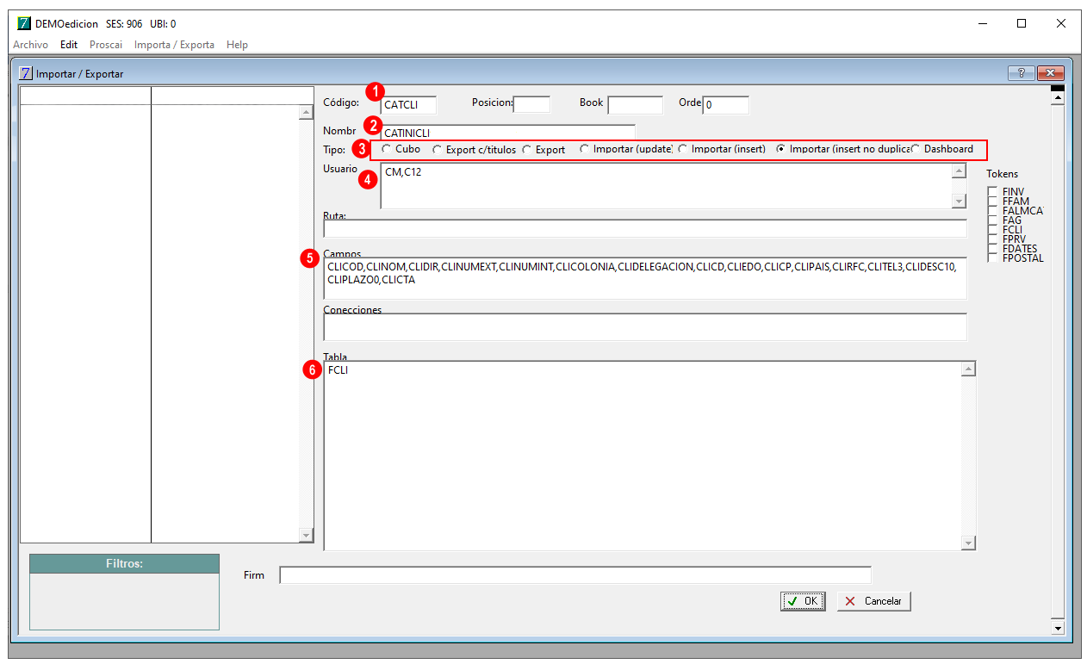Click Usuario box scroll up arrow
The height and width of the screenshot is (664, 1087).
(x=959, y=171)
